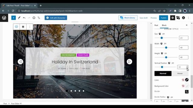Click Post Slider #1 breadcrumb
Image resolution: width=193 pixels, height=108 pixels.
16,103
